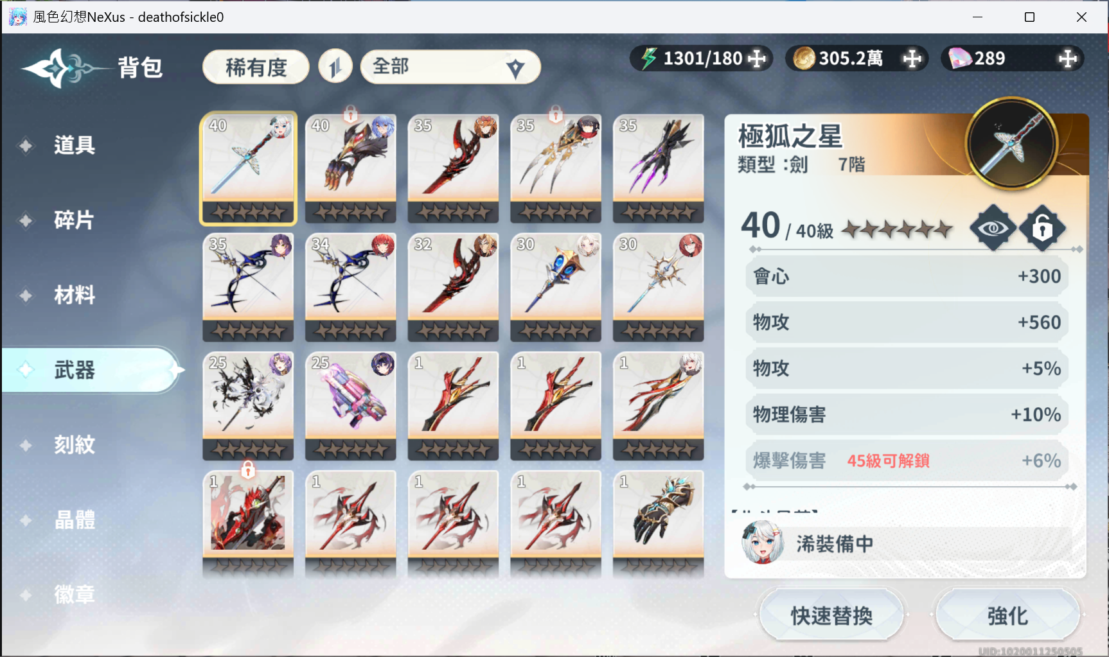Screen dimensions: 1109x657
Task: Toggle the eye visibility icon for weapon
Action: 993,228
